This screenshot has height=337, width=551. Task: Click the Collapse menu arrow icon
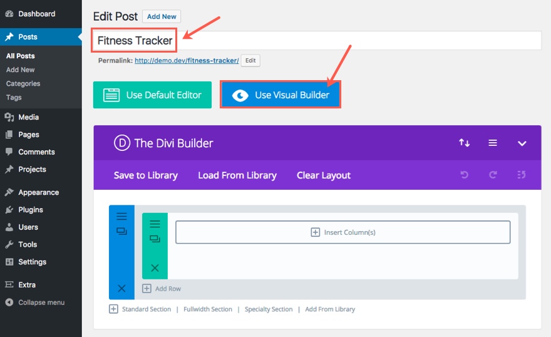[9, 302]
